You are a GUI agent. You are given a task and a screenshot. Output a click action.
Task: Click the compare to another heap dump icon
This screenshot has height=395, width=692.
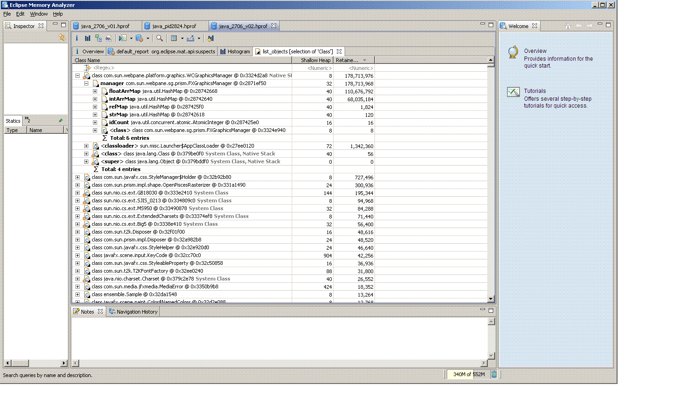pyautogui.click(x=211, y=39)
